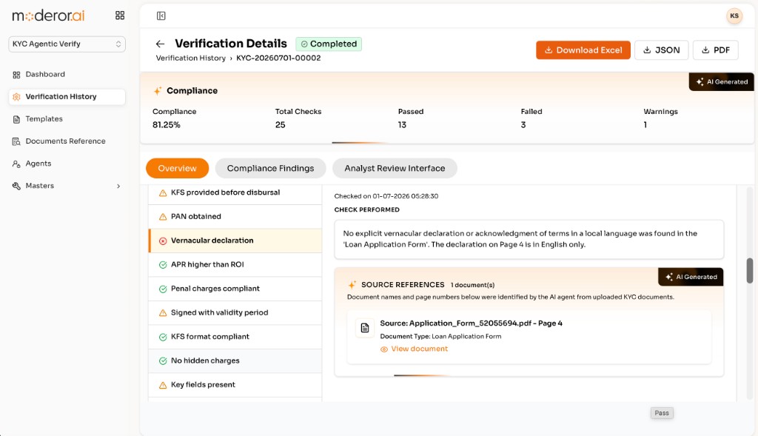
Task: Open the KS user avatar
Action: click(x=734, y=16)
